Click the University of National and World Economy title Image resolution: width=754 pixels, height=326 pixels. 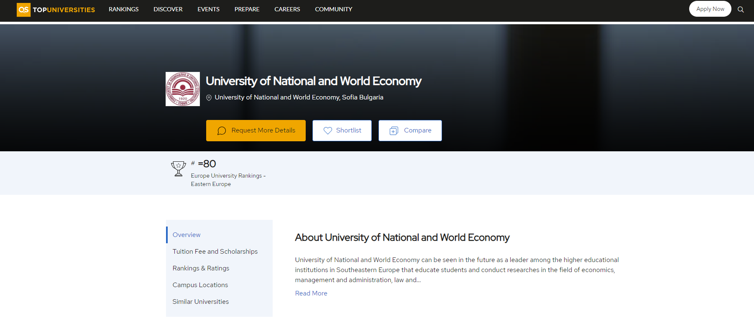(x=314, y=81)
